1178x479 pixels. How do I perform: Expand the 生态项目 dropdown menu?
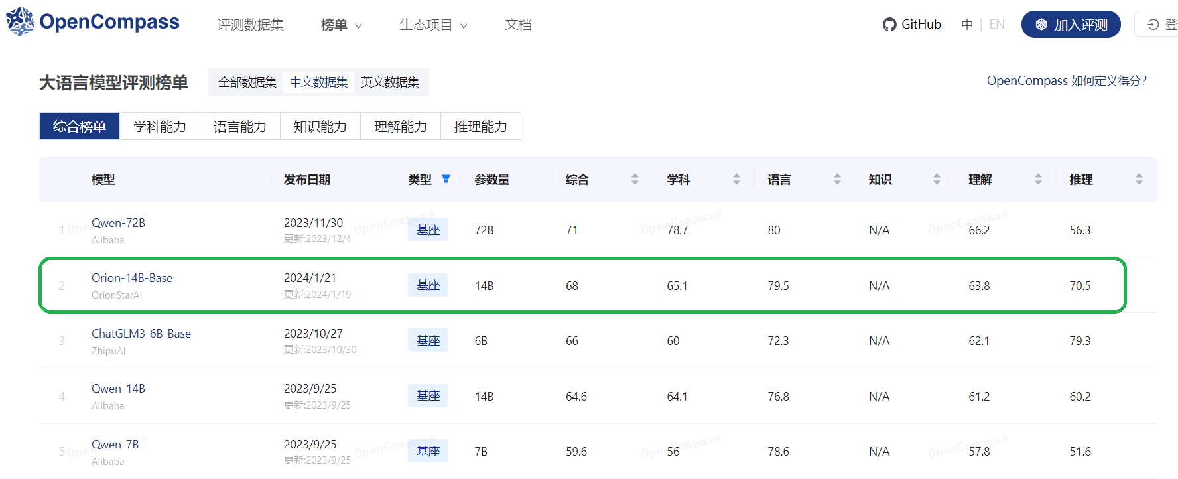click(433, 25)
